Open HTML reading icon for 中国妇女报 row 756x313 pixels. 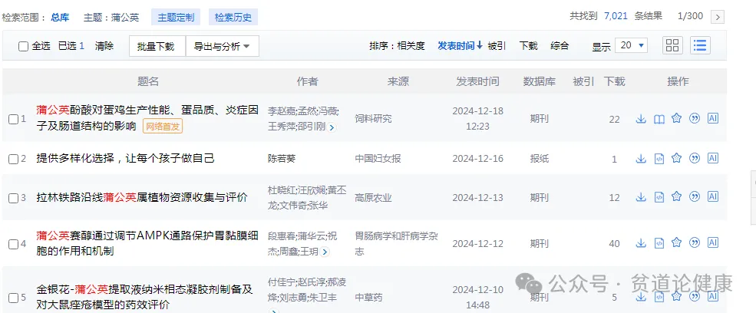click(659, 159)
